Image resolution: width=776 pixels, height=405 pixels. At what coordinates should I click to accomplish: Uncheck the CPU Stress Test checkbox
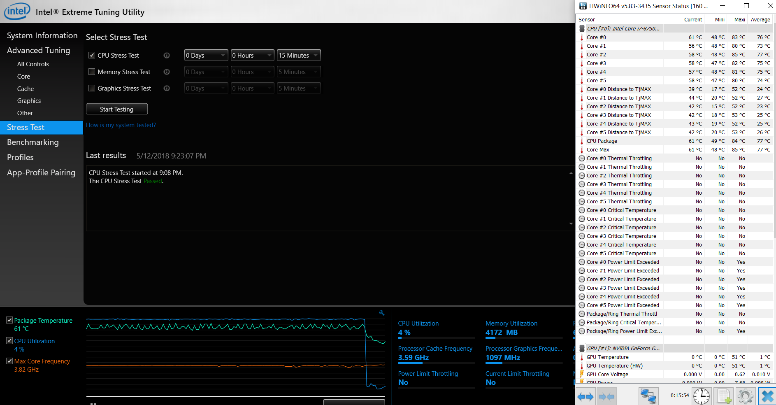click(92, 55)
